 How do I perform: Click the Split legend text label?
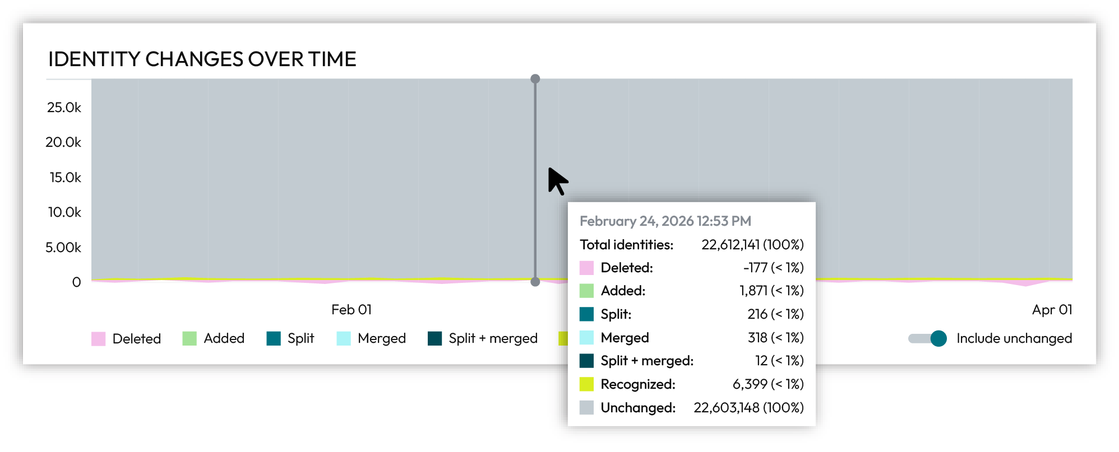[301, 338]
